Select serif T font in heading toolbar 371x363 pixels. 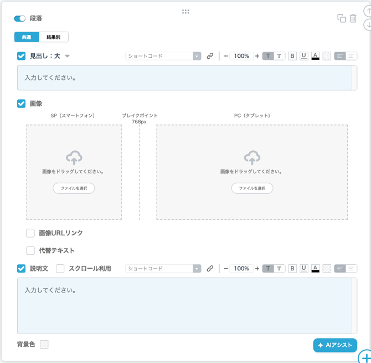point(279,56)
